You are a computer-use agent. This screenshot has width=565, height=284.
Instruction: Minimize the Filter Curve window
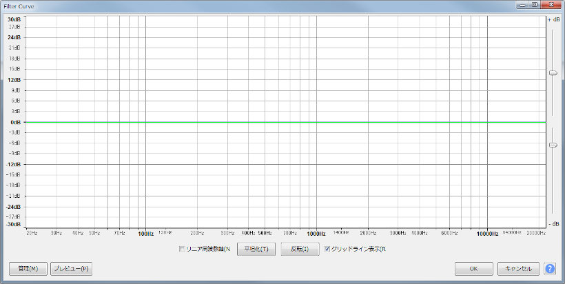click(x=523, y=5)
